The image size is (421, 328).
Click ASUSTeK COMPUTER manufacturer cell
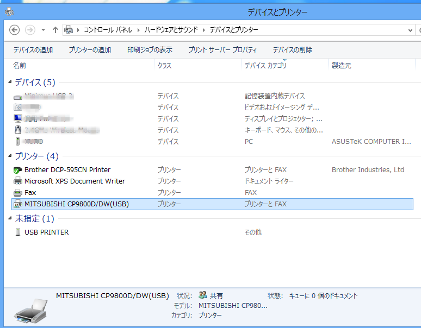coord(372,142)
